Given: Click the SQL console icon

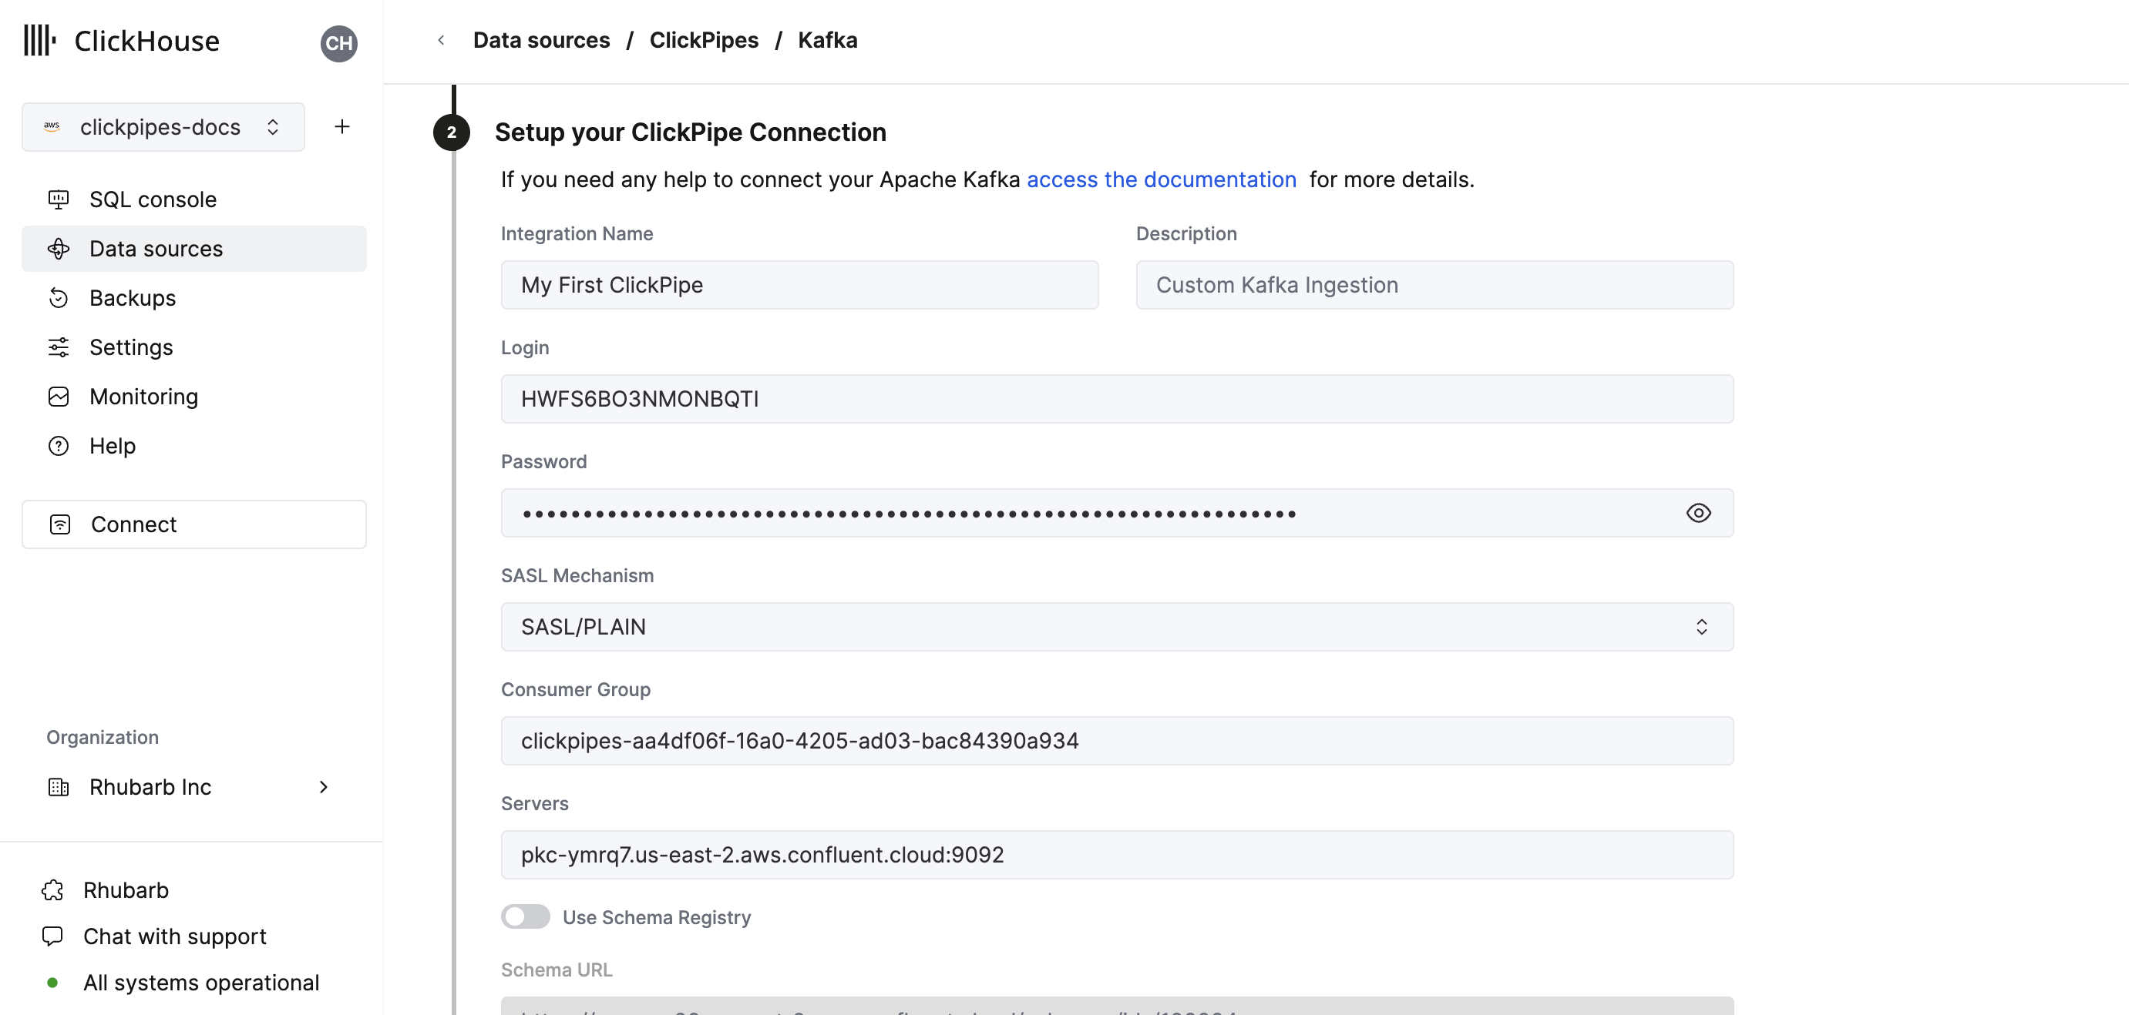Looking at the screenshot, I should [x=59, y=198].
